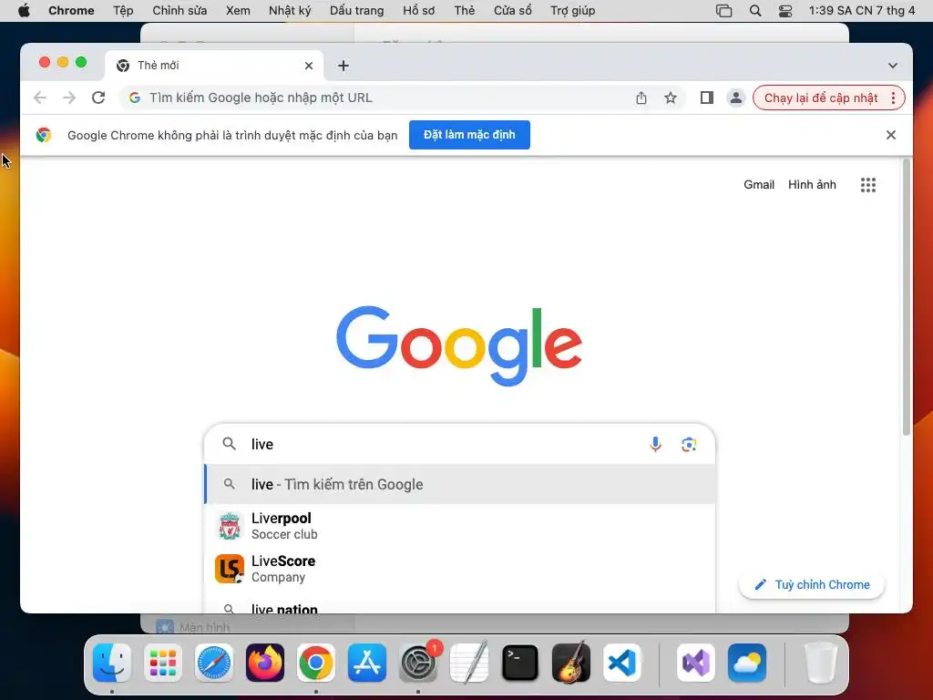Open Finder from the Dock
The width and height of the screenshot is (933, 700).
click(112, 663)
